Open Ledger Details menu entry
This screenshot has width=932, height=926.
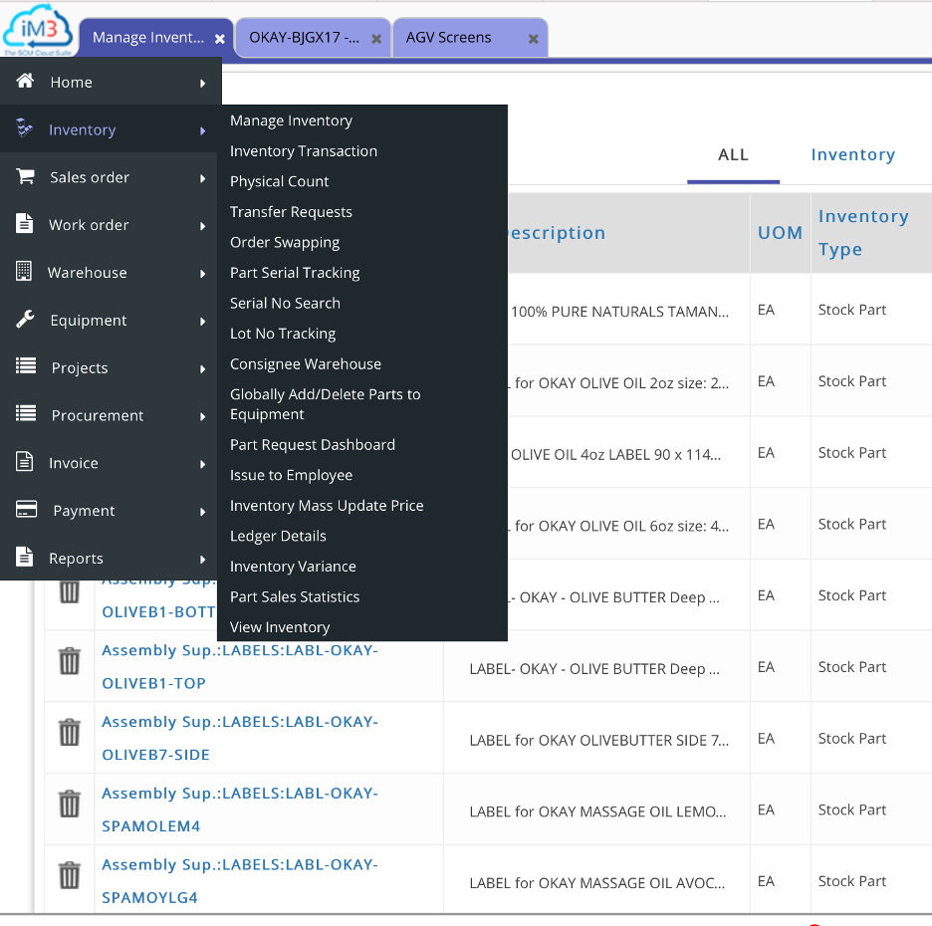(278, 536)
